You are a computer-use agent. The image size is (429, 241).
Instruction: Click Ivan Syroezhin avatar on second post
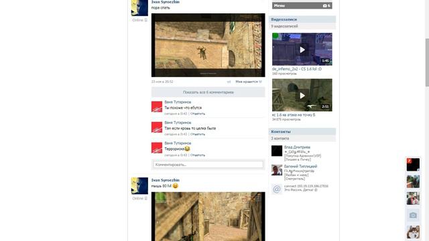(x=139, y=186)
